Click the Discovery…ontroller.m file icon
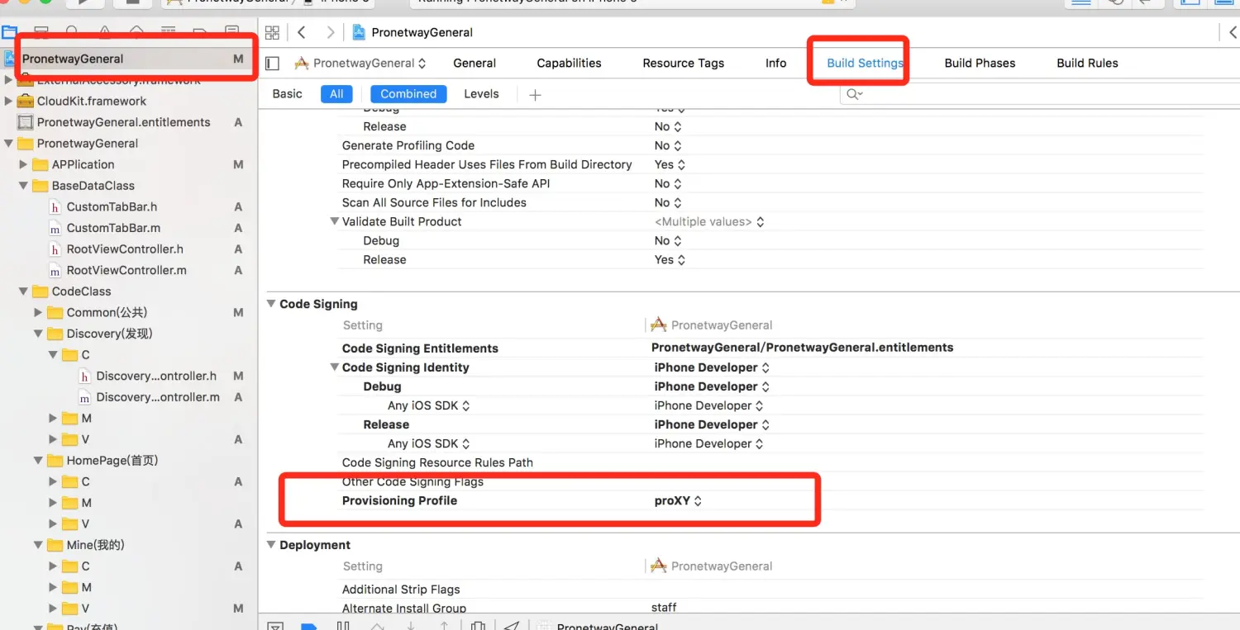This screenshot has width=1240, height=630. pos(84,397)
